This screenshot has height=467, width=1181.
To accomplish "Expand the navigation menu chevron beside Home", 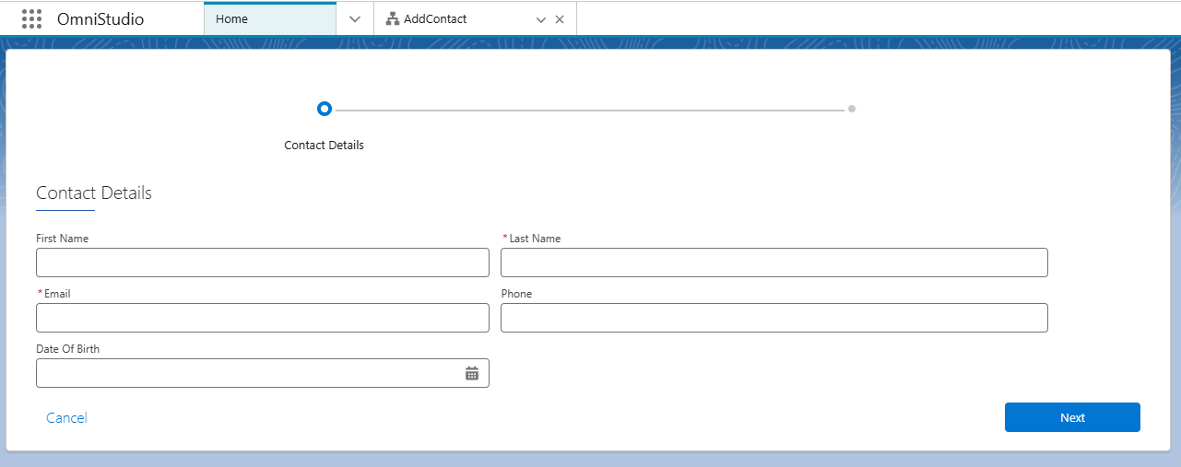I will (x=355, y=19).
